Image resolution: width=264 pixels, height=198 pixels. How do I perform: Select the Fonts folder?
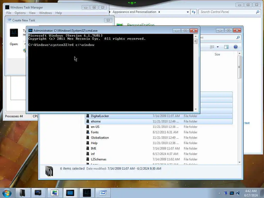(159, 132)
